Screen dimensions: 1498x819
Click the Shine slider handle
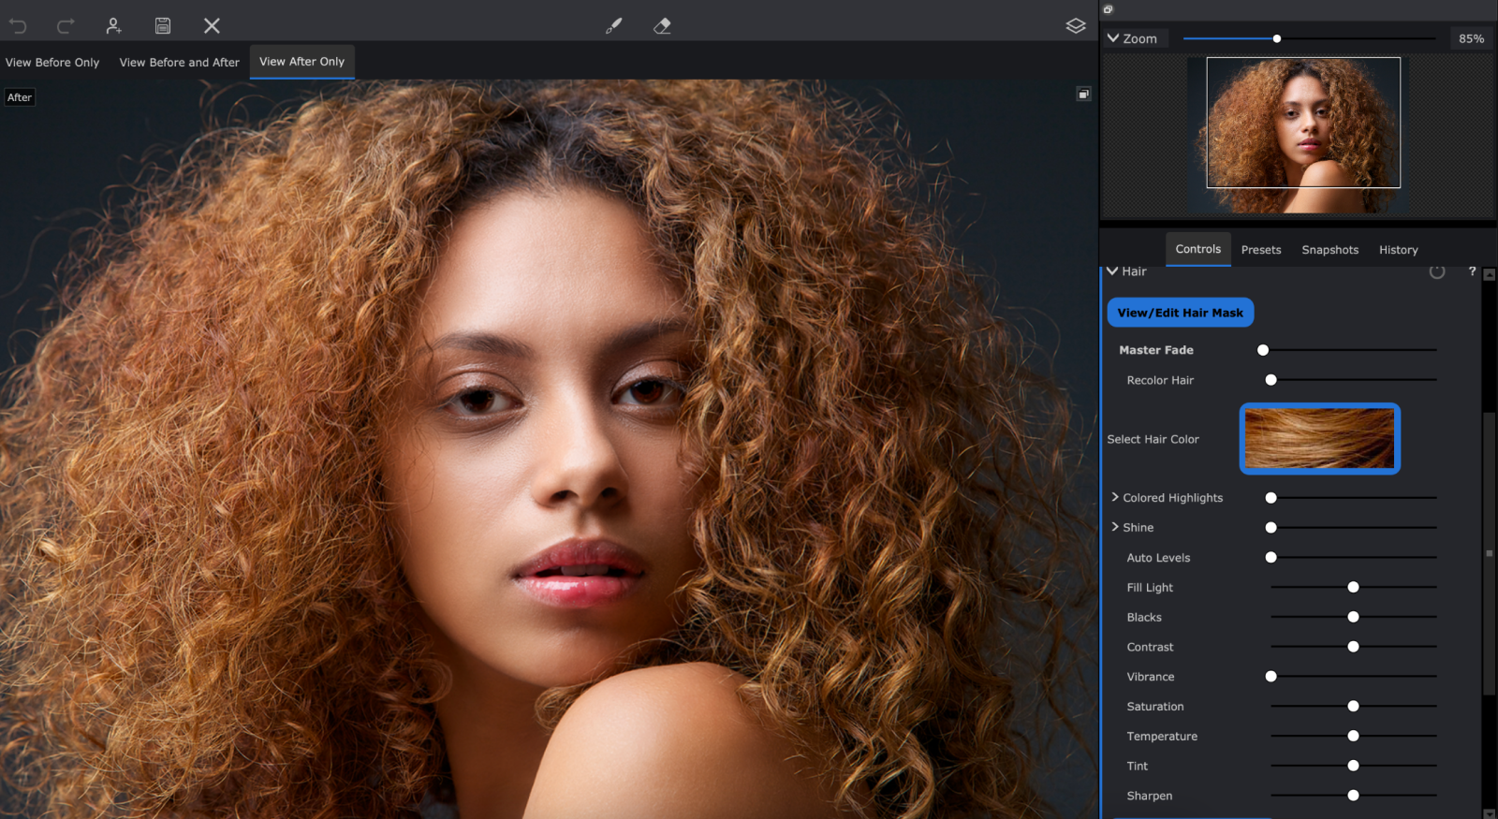1270,528
